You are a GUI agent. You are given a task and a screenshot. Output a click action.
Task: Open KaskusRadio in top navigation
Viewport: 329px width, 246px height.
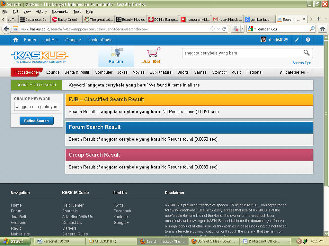[x=100, y=40]
